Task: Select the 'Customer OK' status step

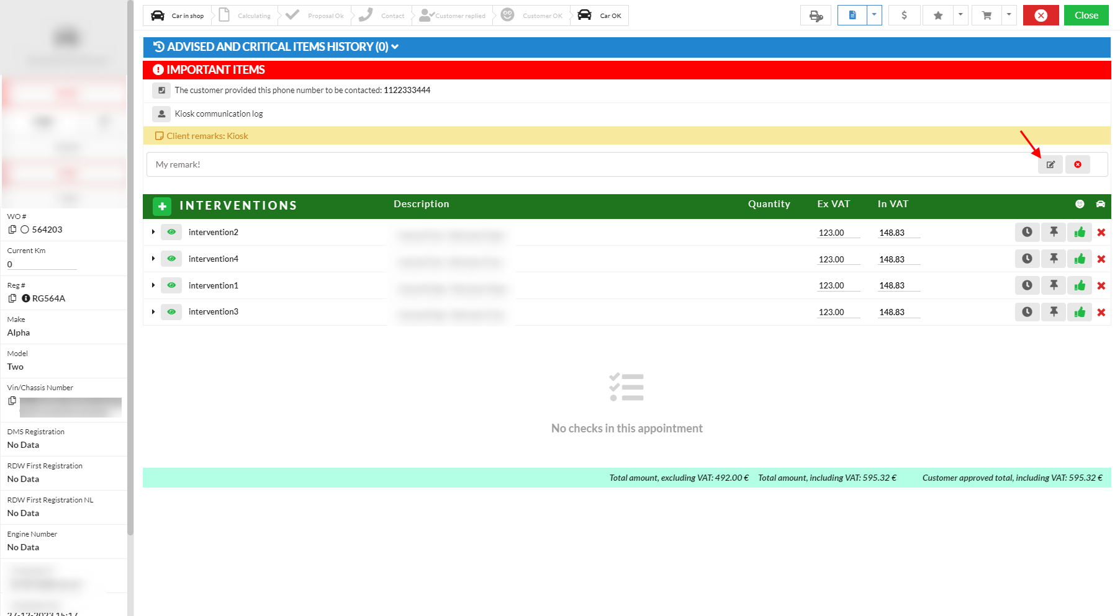Action: coord(533,16)
